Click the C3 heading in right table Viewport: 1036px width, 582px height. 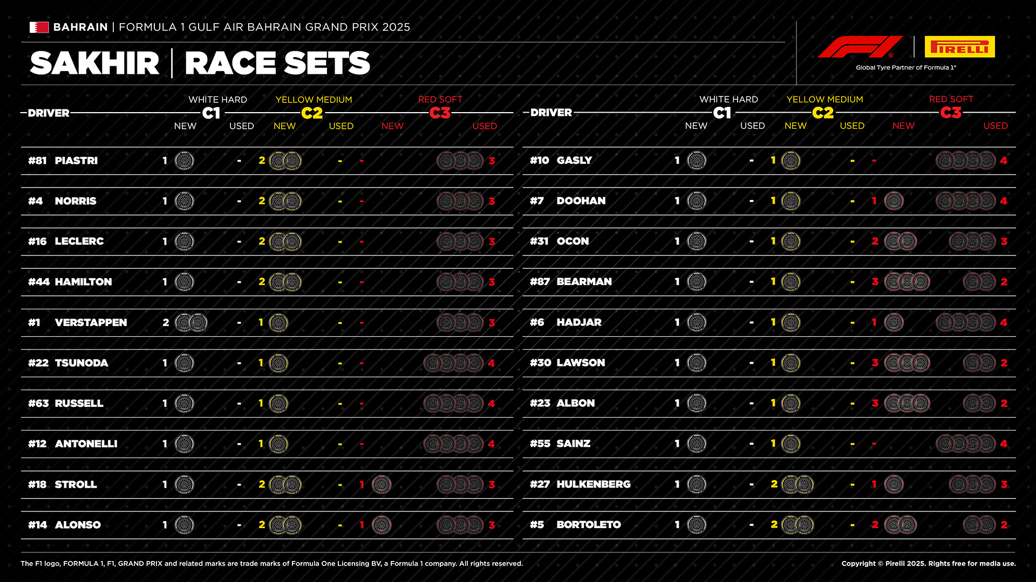click(951, 113)
